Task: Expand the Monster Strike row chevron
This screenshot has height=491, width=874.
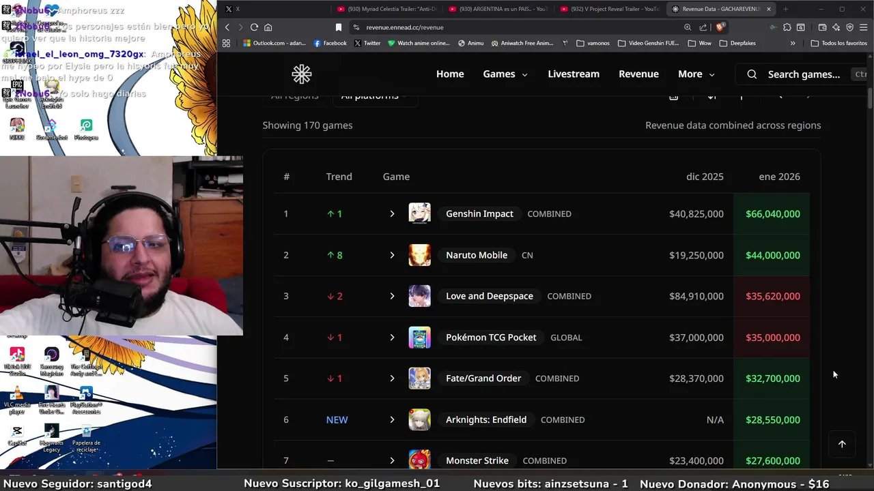Action: (392, 460)
